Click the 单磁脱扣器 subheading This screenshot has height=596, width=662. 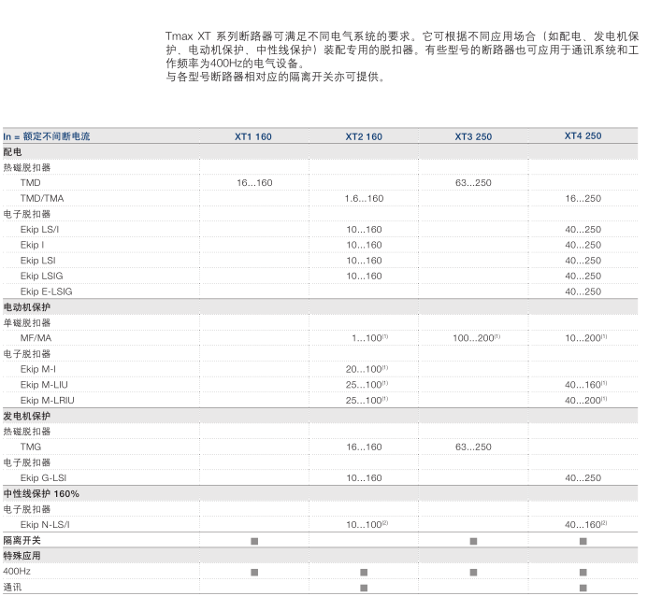[26, 322]
